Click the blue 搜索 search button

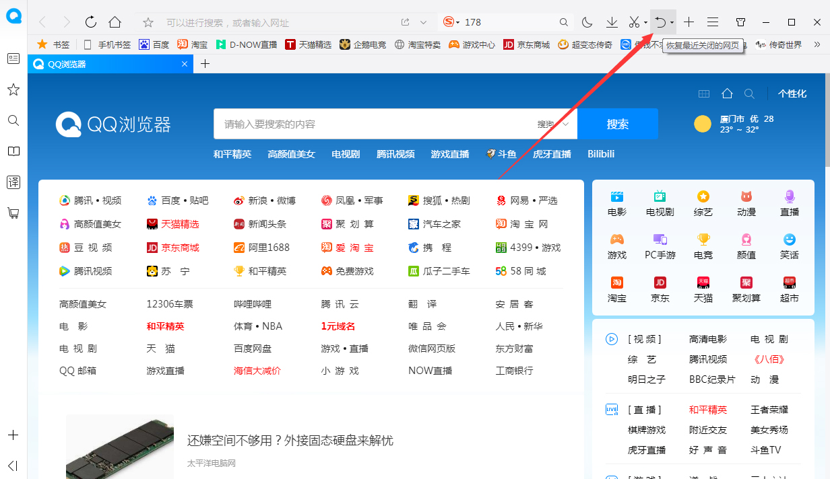tap(617, 124)
